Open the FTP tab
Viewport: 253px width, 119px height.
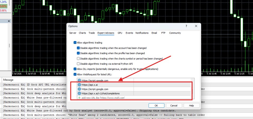[163, 33]
